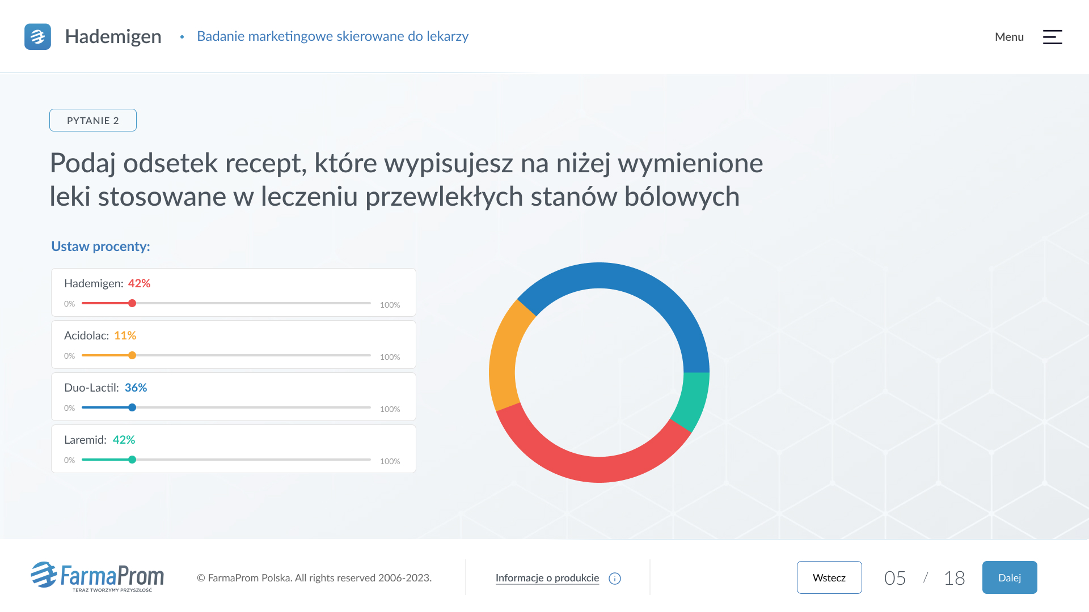Open the hamburger menu icon
1089x612 pixels.
1052,37
